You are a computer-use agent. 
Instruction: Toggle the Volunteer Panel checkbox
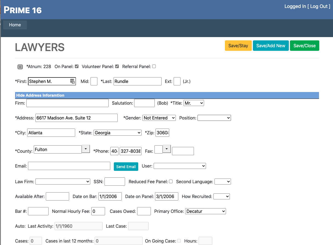[117, 66]
